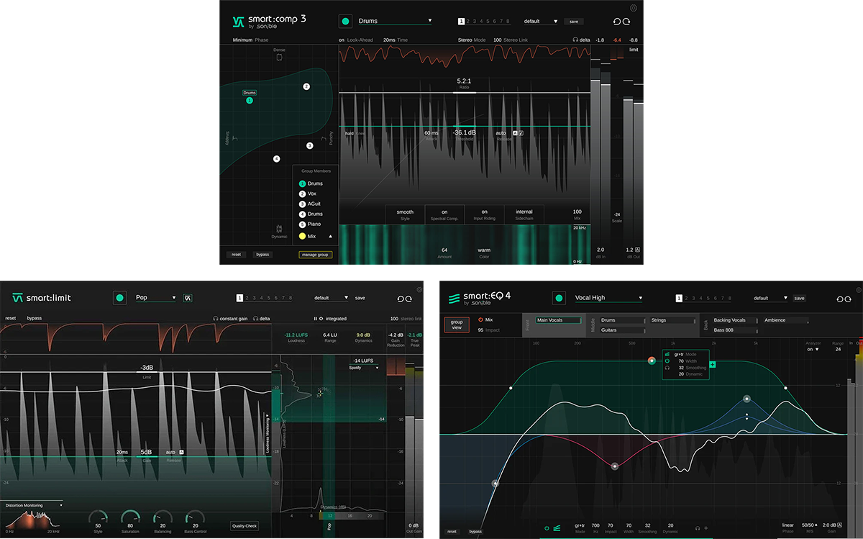
Task: Open smart:comp 3 settings gear
Action: click(x=633, y=8)
